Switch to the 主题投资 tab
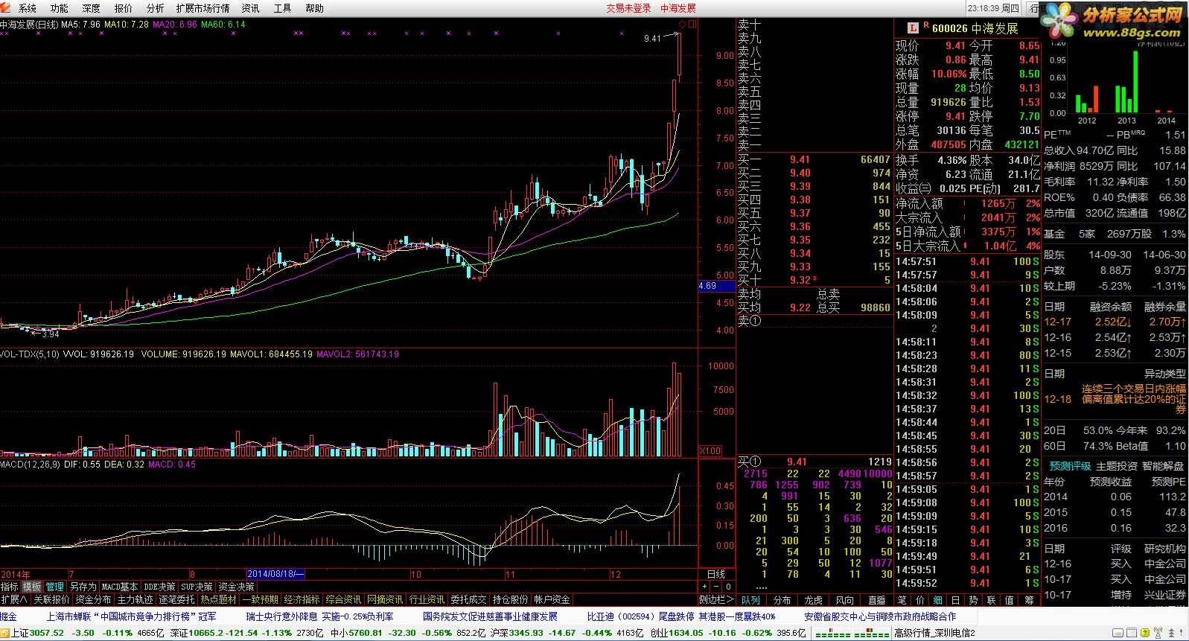The height and width of the screenshot is (641, 1189). [1116, 466]
